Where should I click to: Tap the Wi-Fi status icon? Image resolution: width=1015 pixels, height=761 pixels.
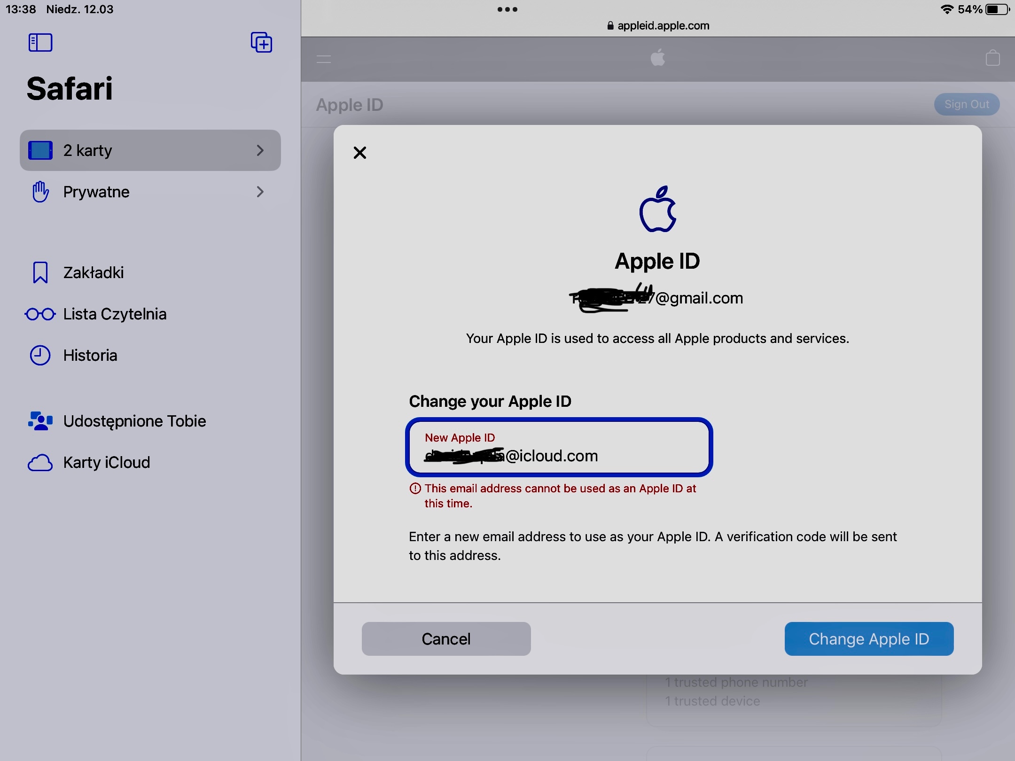tap(946, 9)
